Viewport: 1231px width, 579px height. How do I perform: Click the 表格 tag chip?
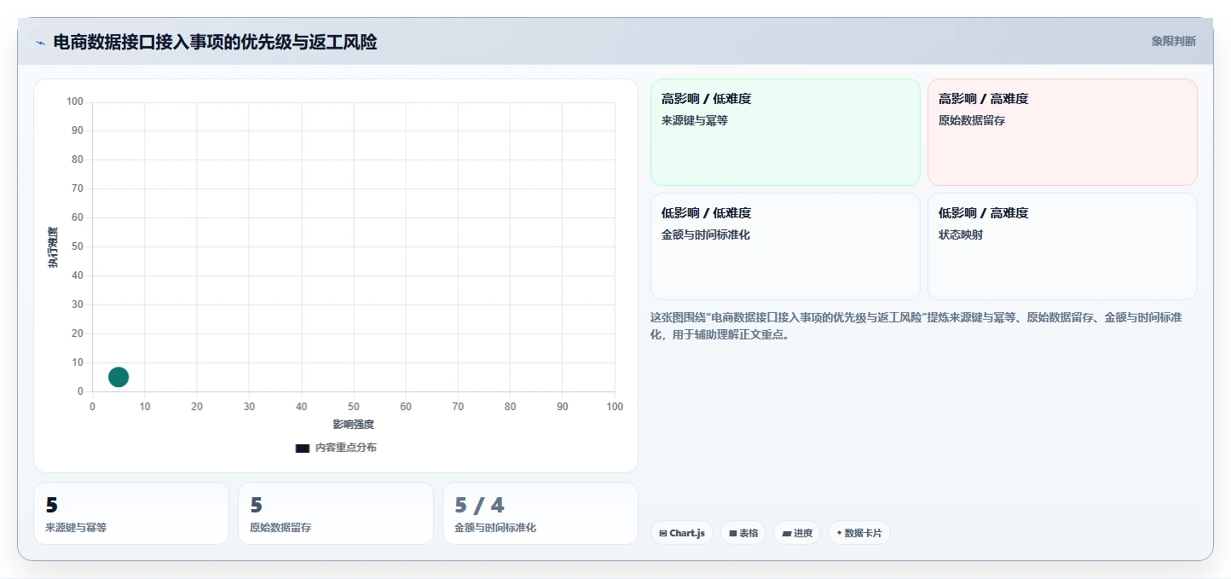pyautogui.click(x=743, y=533)
